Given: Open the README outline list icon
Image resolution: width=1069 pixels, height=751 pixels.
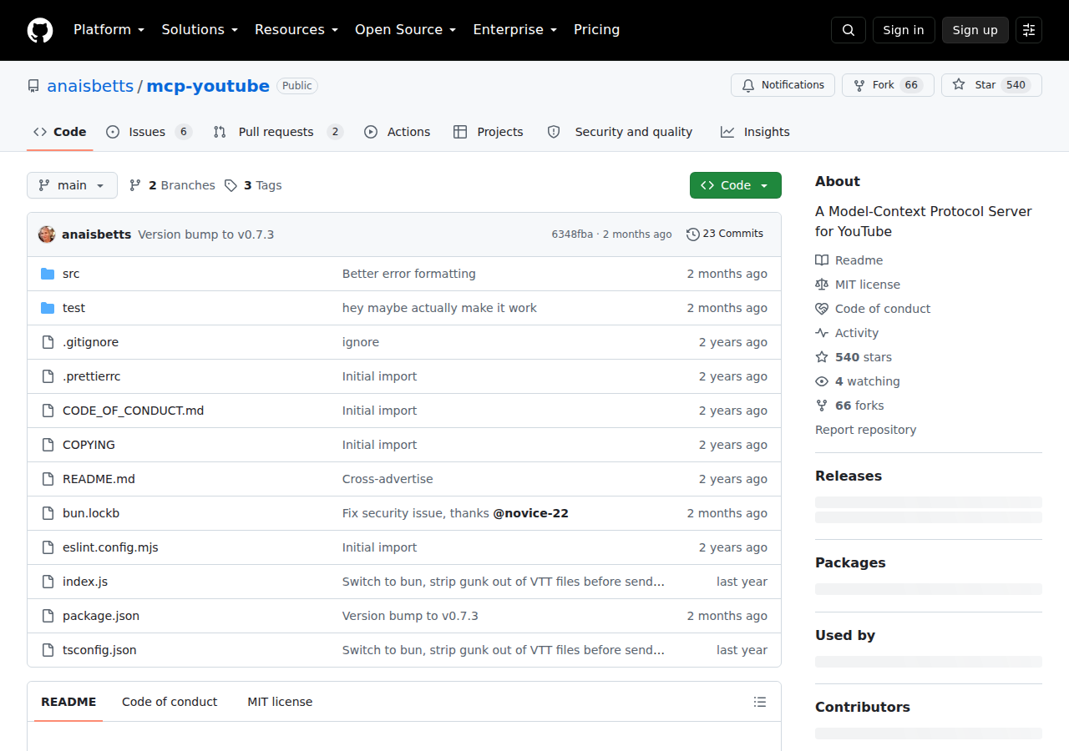Looking at the screenshot, I should [760, 702].
